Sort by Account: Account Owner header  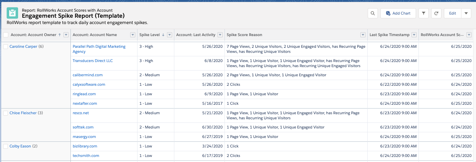(34, 35)
